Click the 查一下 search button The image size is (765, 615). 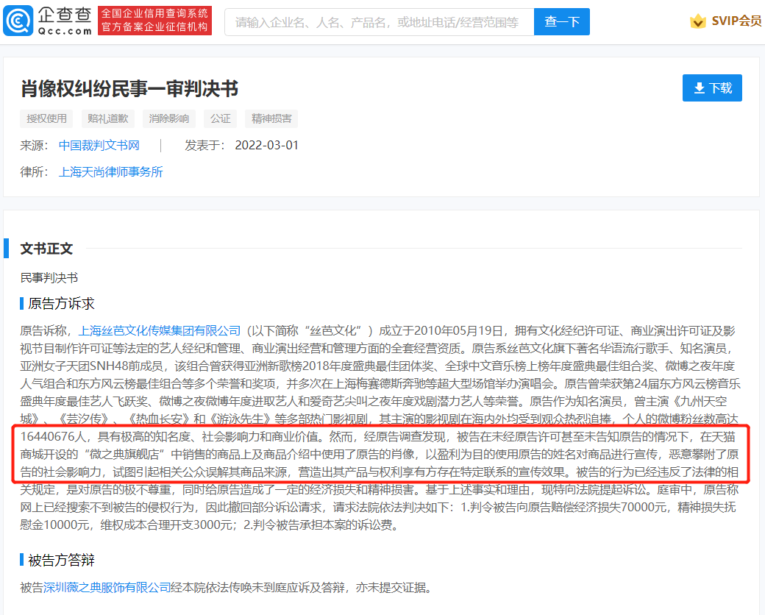(561, 22)
